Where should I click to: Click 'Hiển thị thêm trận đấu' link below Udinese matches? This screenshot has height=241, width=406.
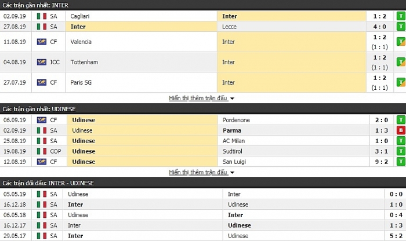point(198,172)
